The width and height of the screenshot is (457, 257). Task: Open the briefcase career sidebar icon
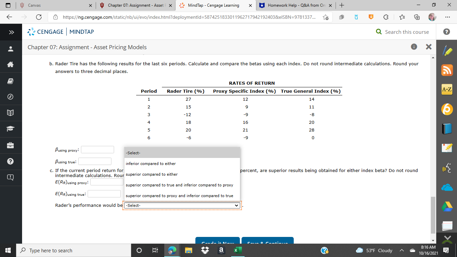point(11,145)
